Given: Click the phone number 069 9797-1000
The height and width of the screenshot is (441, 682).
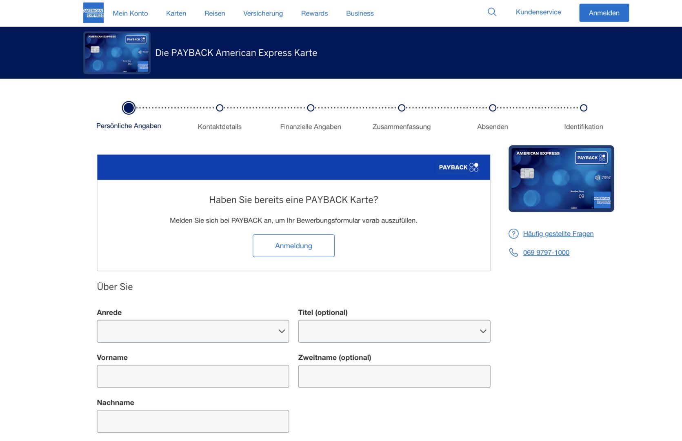Looking at the screenshot, I should click(x=546, y=253).
